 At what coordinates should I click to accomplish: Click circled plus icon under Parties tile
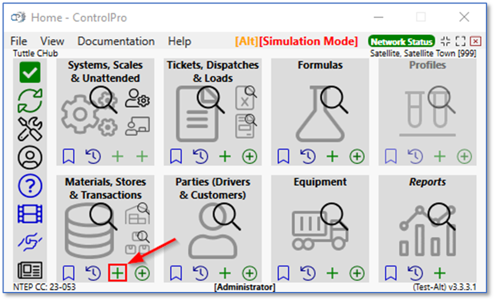click(249, 273)
